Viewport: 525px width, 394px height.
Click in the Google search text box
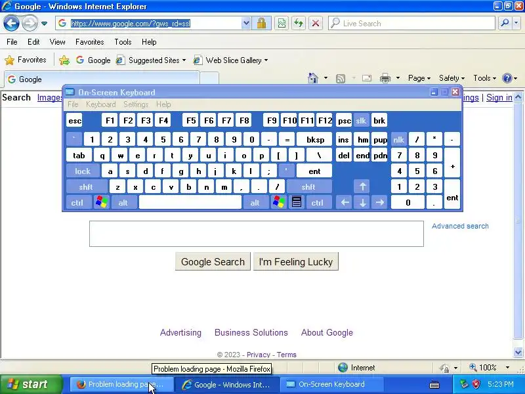click(x=257, y=234)
